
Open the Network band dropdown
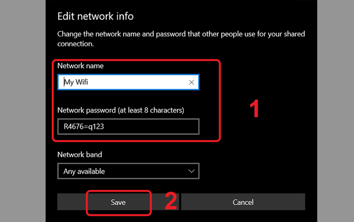[128, 171]
